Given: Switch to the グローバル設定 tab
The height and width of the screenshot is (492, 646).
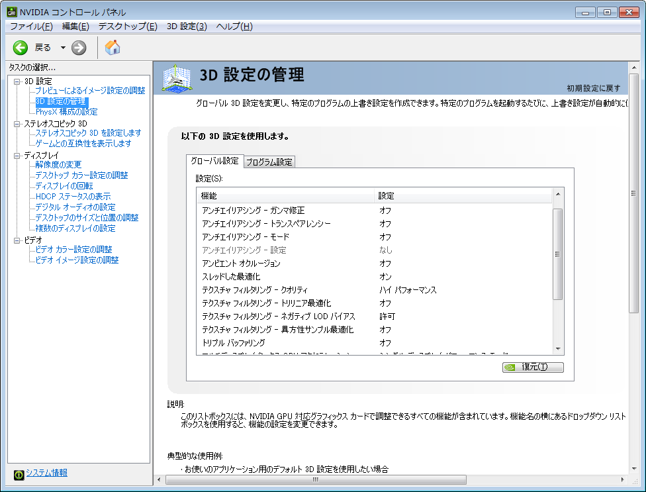Looking at the screenshot, I should (214, 161).
